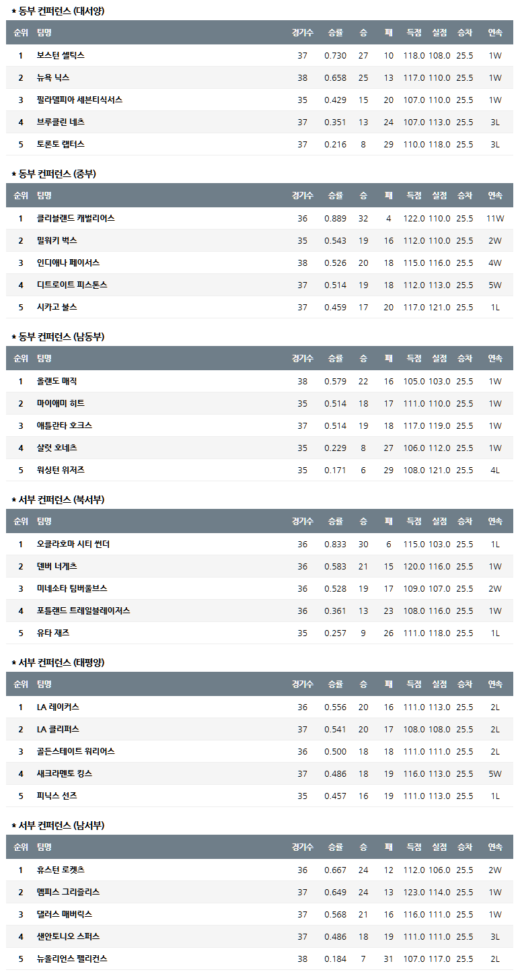This screenshot has width=522, height=972.
Task: Open the 휴스턴 로켓츠 team link
Action: (61, 870)
